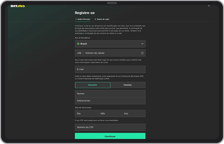The height and width of the screenshot is (144, 224).
Task: Click the País de Residência label
Action: [x=83, y=38]
